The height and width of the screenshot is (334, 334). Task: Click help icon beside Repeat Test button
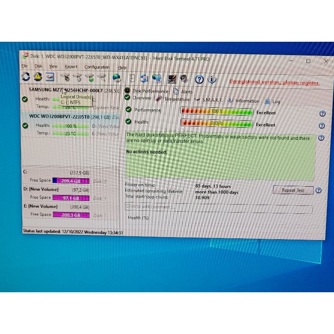[319, 190]
